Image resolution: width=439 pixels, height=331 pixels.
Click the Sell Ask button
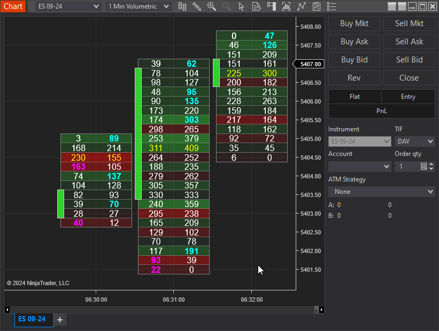tap(409, 42)
